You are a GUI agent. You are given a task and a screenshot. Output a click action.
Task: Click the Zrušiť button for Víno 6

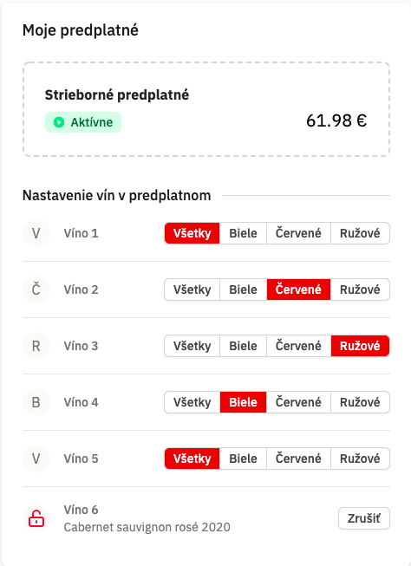(364, 518)
